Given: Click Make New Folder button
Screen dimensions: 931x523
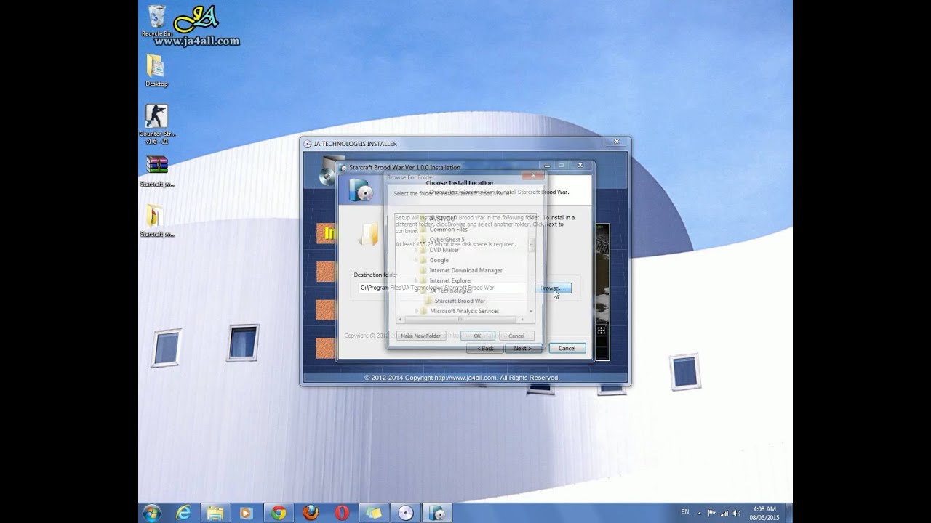Looking at the screenshot, I should pos(421,336).
